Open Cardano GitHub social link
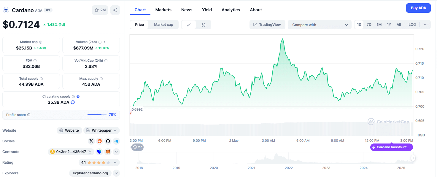Viewport: 437px width, 177px height. (x=108, y=141)
